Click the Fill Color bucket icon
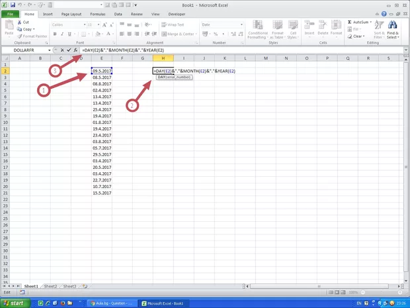410x308 pixels. [98, 34]
